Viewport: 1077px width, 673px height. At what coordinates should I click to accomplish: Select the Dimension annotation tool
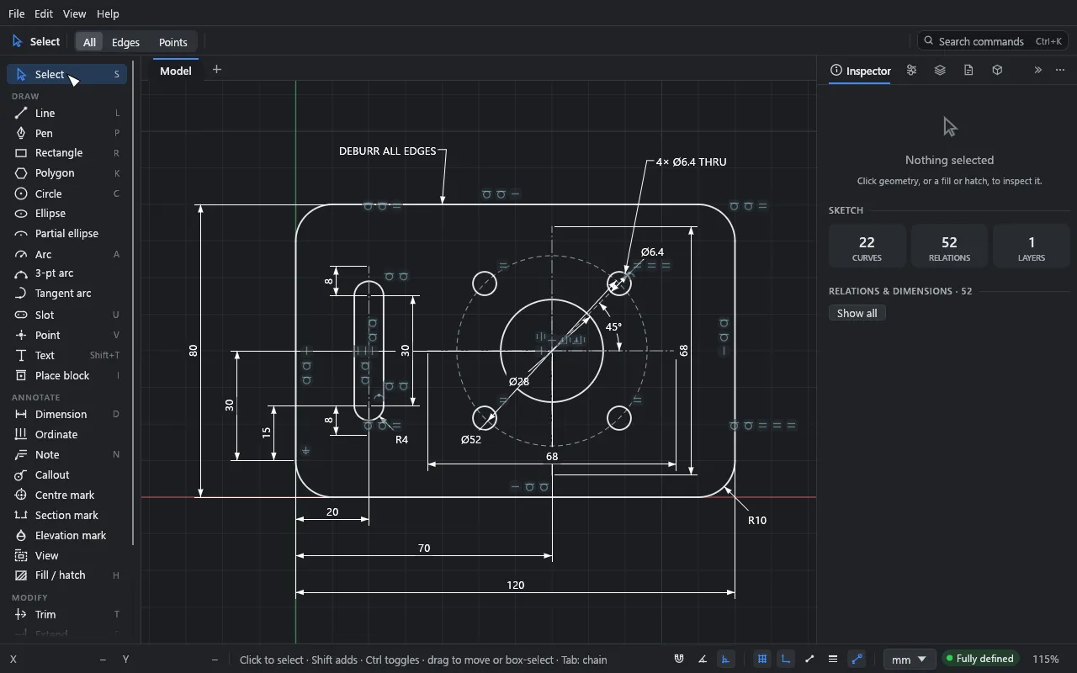(67, 414)
